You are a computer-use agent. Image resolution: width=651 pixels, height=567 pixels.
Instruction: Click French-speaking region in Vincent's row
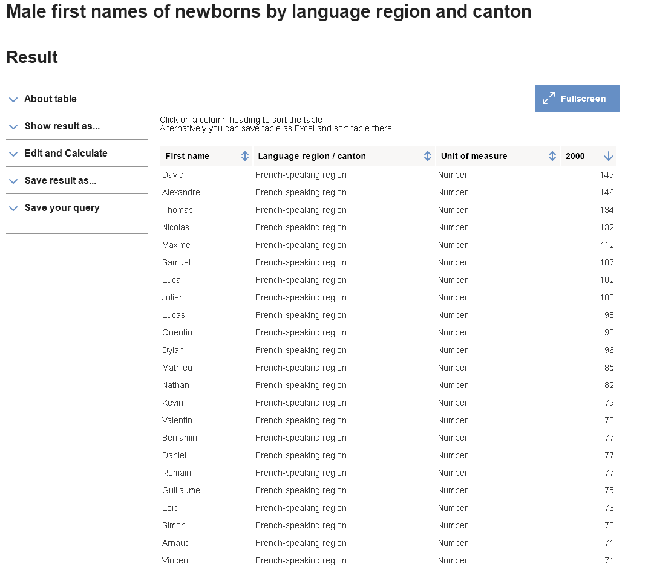click(301, 560)
